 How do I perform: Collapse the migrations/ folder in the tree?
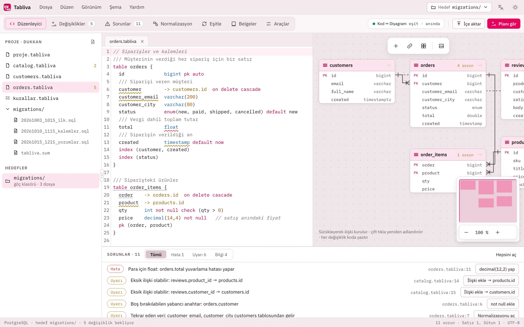point(8,109)
